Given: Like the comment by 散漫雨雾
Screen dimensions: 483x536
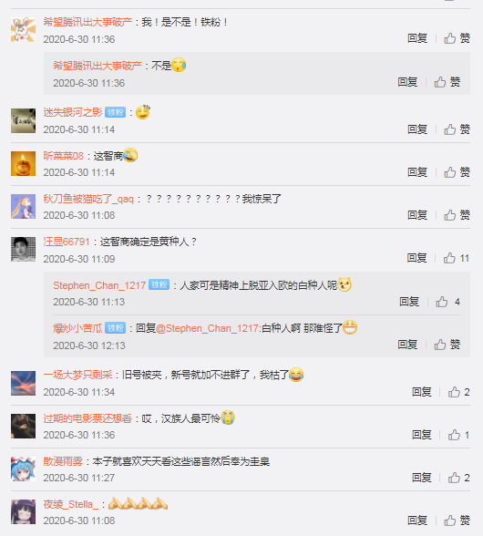Looking at the screenshot, I should [458, 478].
